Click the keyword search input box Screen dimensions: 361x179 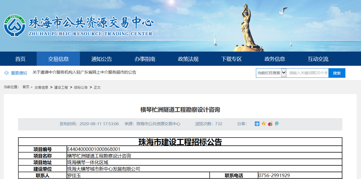[x=308, y=73]
